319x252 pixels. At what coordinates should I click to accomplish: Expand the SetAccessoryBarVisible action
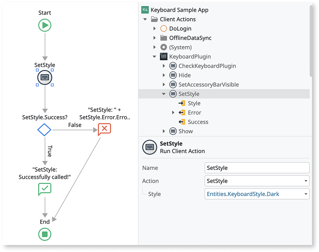(164, 84)
